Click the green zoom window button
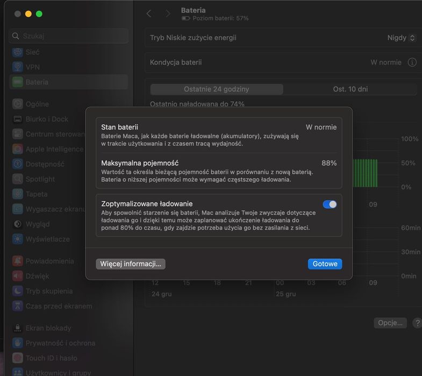The image size is (422, 376). click(x=39, y=14)
